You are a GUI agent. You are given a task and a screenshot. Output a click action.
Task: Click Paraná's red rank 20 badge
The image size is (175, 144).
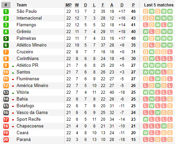click(x=6, y=140)
